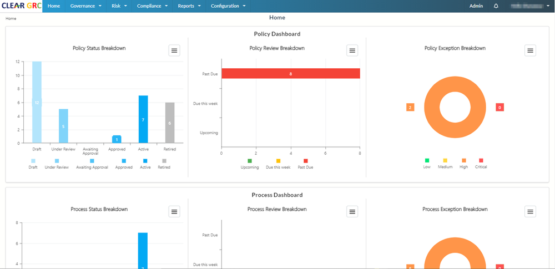Viewport: 555px width, 269px height.
Task: Go to the Home menu item
Action: [54, 6]
